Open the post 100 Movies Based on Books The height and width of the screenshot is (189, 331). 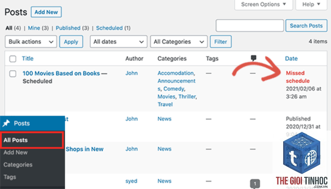[61, 73]
